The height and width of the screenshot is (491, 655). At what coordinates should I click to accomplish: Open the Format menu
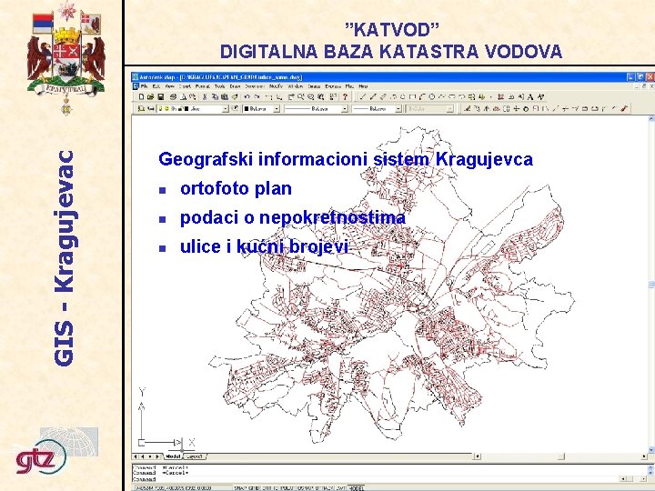[202, 86]
